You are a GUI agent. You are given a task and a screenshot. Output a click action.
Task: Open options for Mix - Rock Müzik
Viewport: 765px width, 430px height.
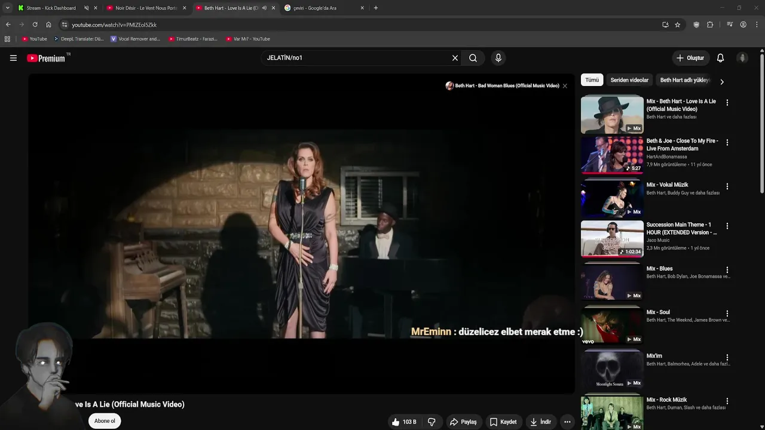tap(727, 401)
